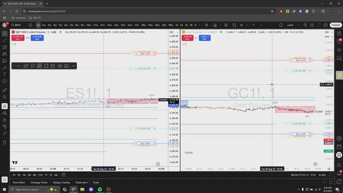343x193 pixels.
Task: Open Discord from the Windows taskbar
Action: 91,190
